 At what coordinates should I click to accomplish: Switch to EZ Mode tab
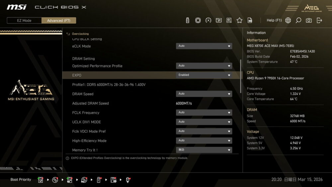(24, 21)
